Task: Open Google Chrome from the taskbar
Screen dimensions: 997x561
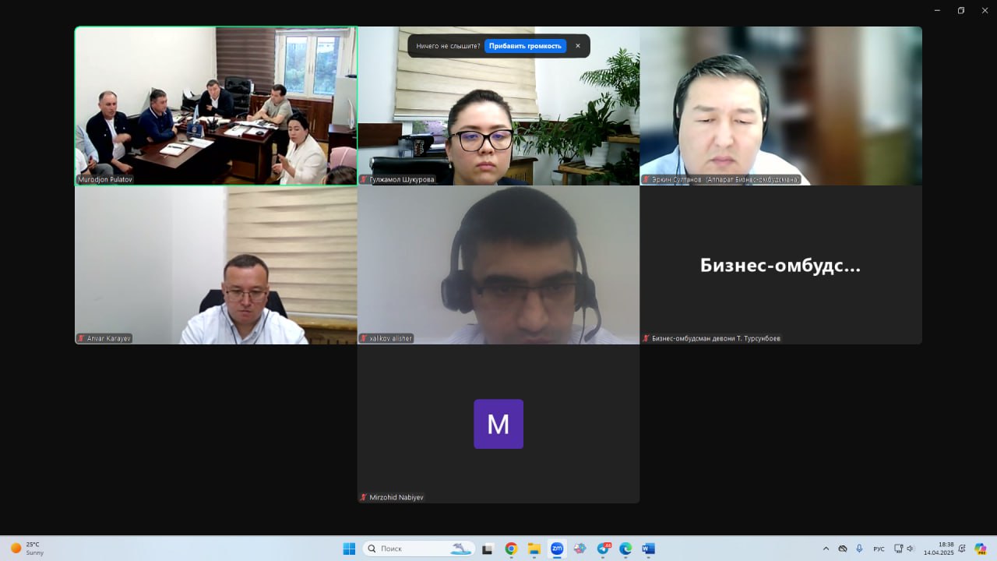Action: 511,549
